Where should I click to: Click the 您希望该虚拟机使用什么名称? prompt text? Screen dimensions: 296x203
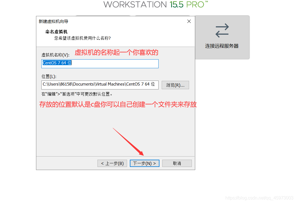[x=82, y=38]
